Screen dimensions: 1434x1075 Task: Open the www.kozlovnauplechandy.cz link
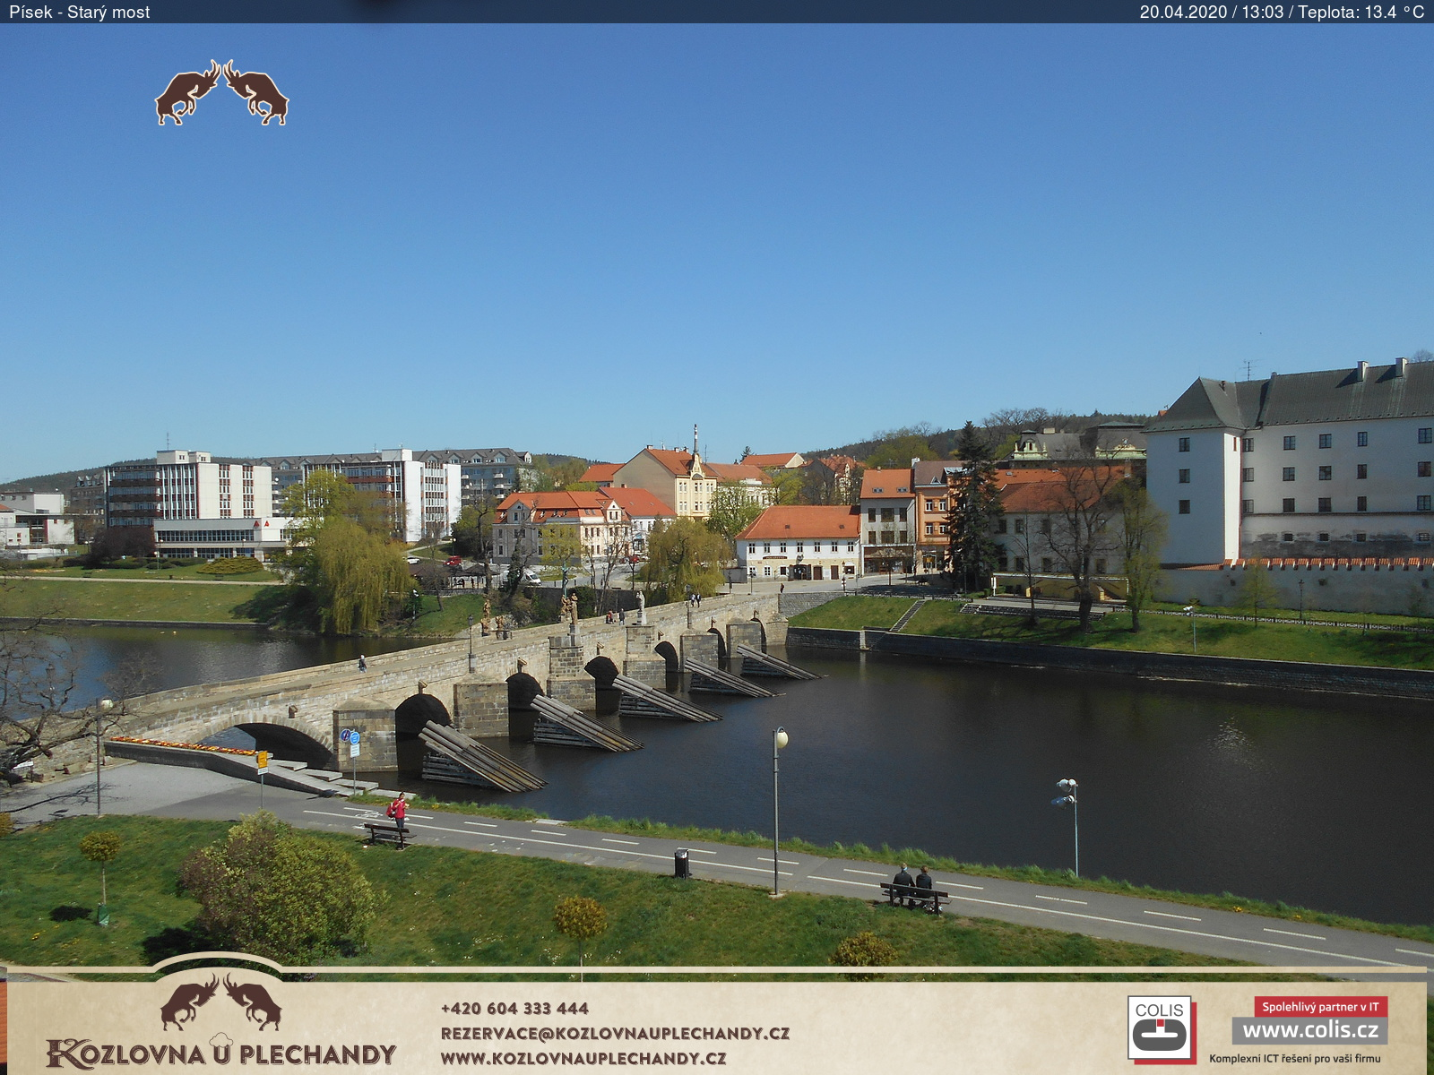point(583,1058)
